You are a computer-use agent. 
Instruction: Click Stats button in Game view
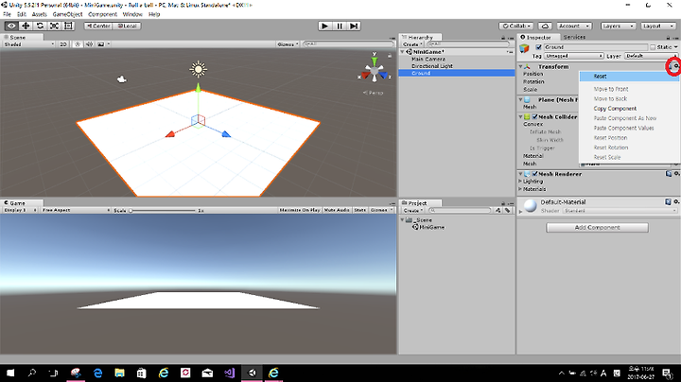[359, 210]
